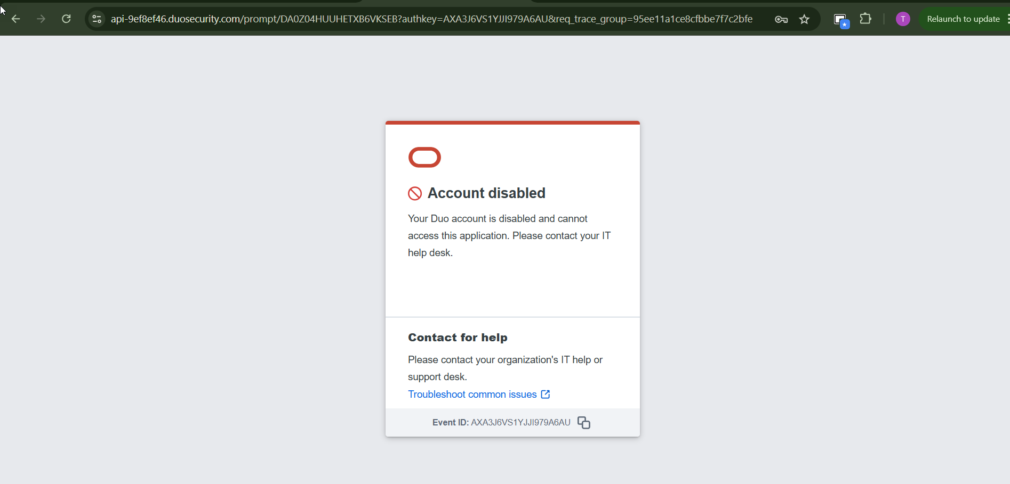Reload the Duo page
Screen dimensions: 1010x484
66,19
